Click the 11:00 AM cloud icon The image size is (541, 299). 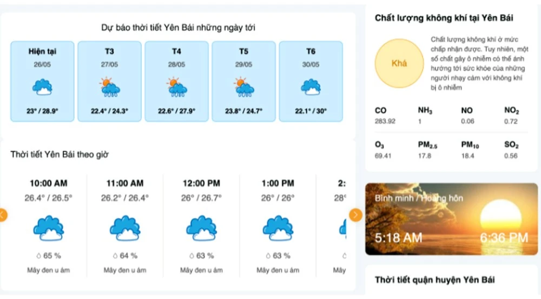[x=125, y=228]
